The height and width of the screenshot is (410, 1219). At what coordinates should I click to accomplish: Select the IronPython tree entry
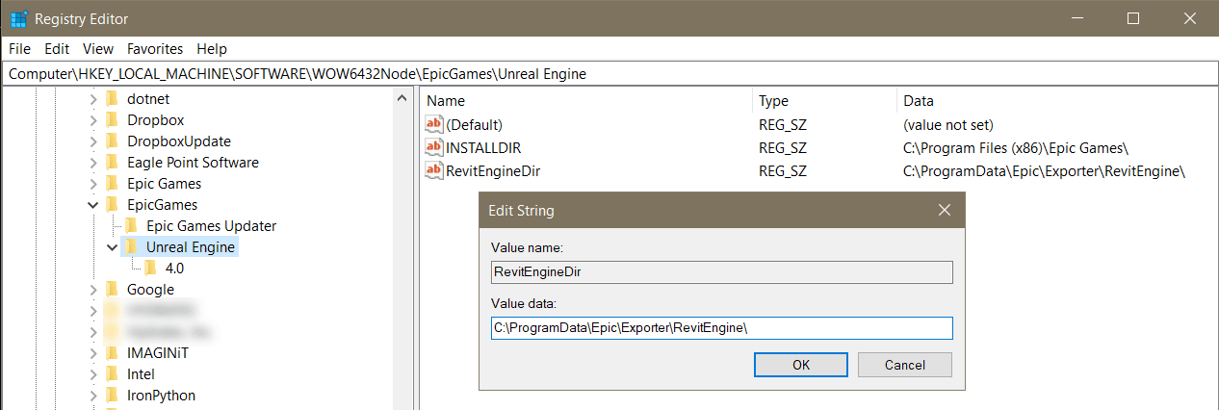click(x=161, y=396)
